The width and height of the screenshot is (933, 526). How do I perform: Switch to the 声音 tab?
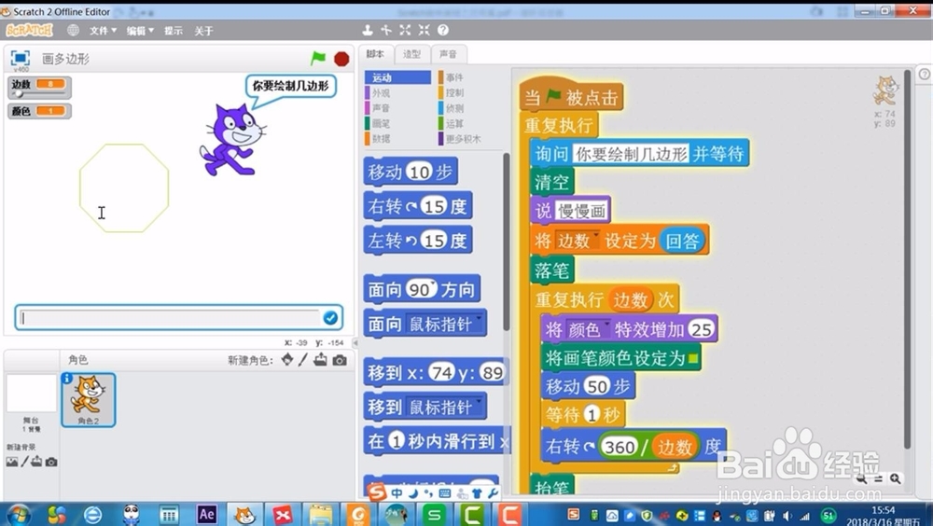coord(448,54)
